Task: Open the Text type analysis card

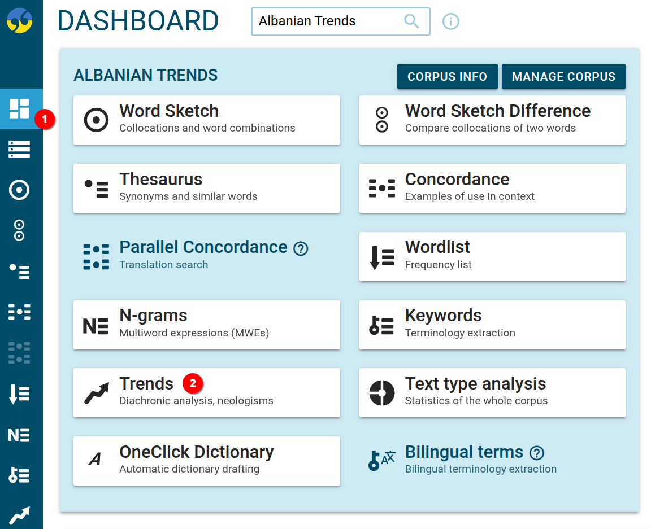Action: coord(492,392)
